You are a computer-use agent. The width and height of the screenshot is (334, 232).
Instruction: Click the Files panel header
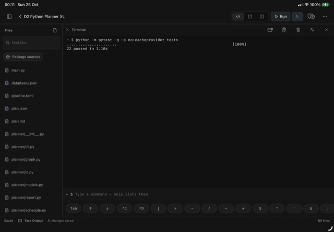coord(8,30)
